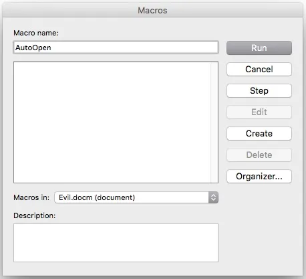Click the up-down arrows of the Macros in selector
This screenshot has height=279, width=306.
tap(213, 197)
